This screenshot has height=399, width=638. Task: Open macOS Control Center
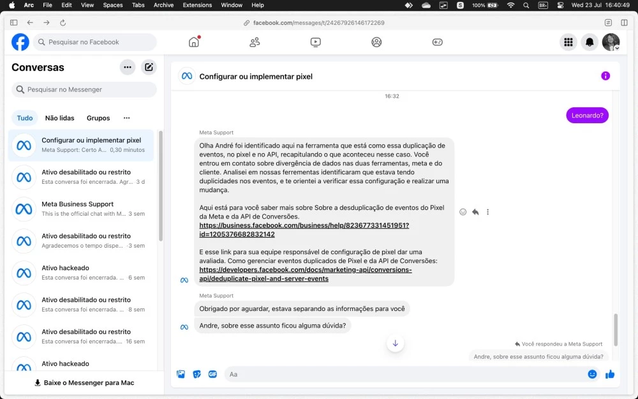[x=560, y=5]
